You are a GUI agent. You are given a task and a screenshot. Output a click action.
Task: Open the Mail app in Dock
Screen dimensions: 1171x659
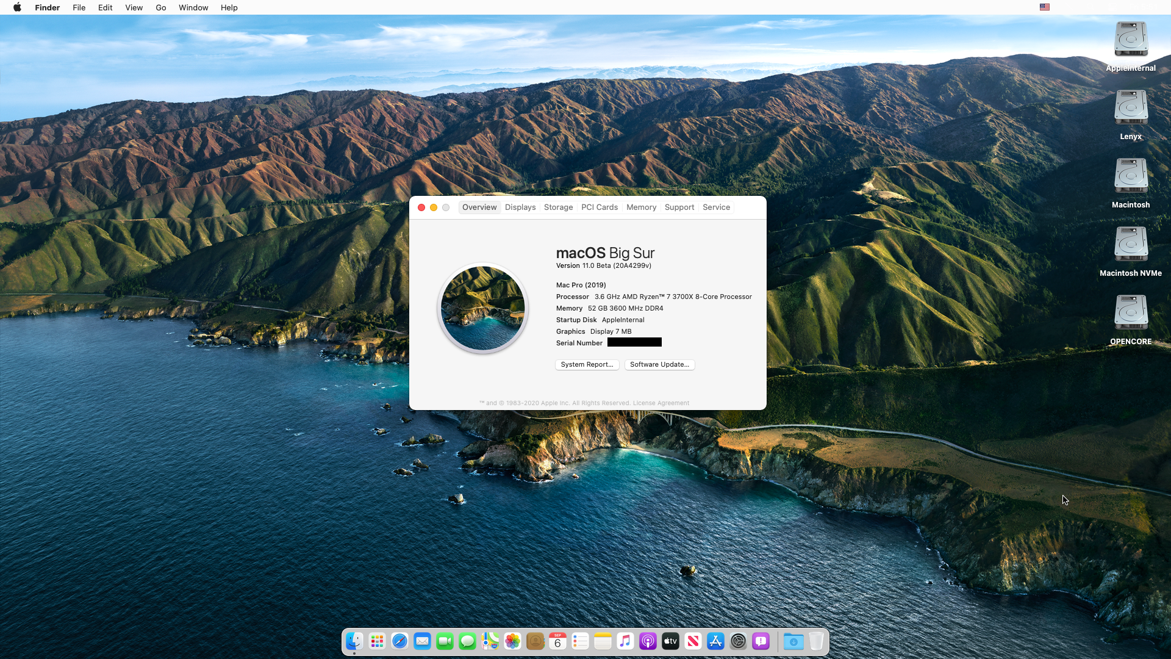(x=422, y=641)
